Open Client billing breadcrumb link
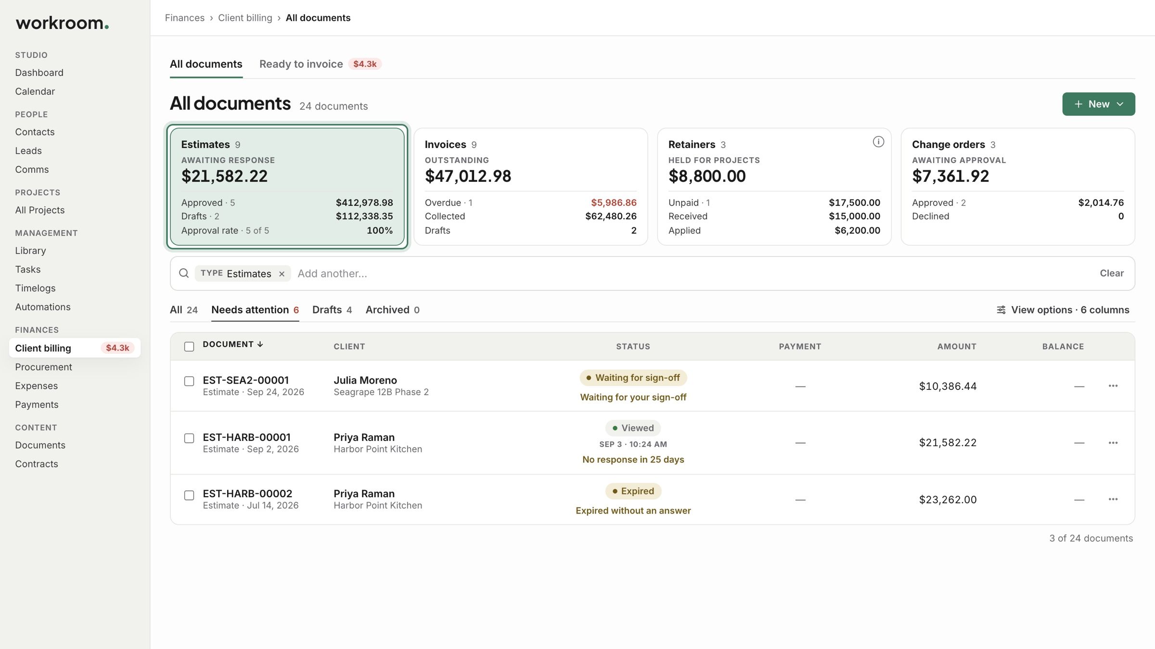The image size is (1155, 649). [x=245, y=18]
